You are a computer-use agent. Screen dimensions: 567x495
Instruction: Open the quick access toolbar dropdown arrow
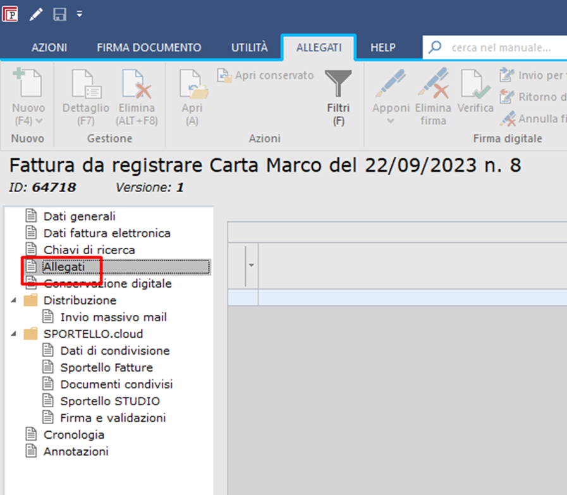click(80, 14)
